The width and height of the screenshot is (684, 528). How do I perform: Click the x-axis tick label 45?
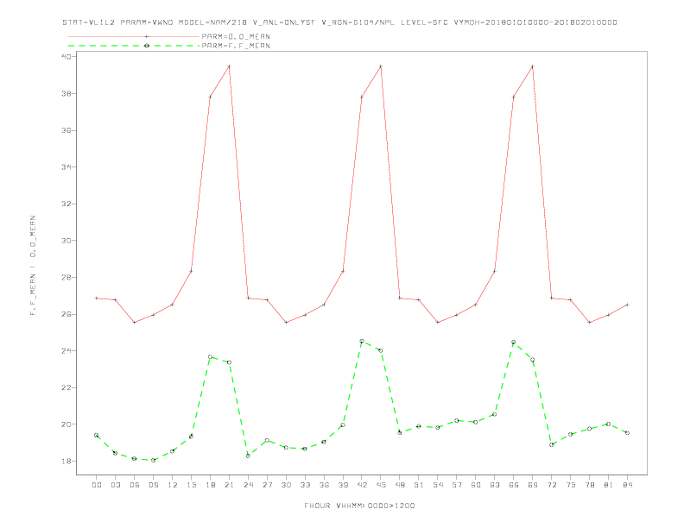coord(381,485)
